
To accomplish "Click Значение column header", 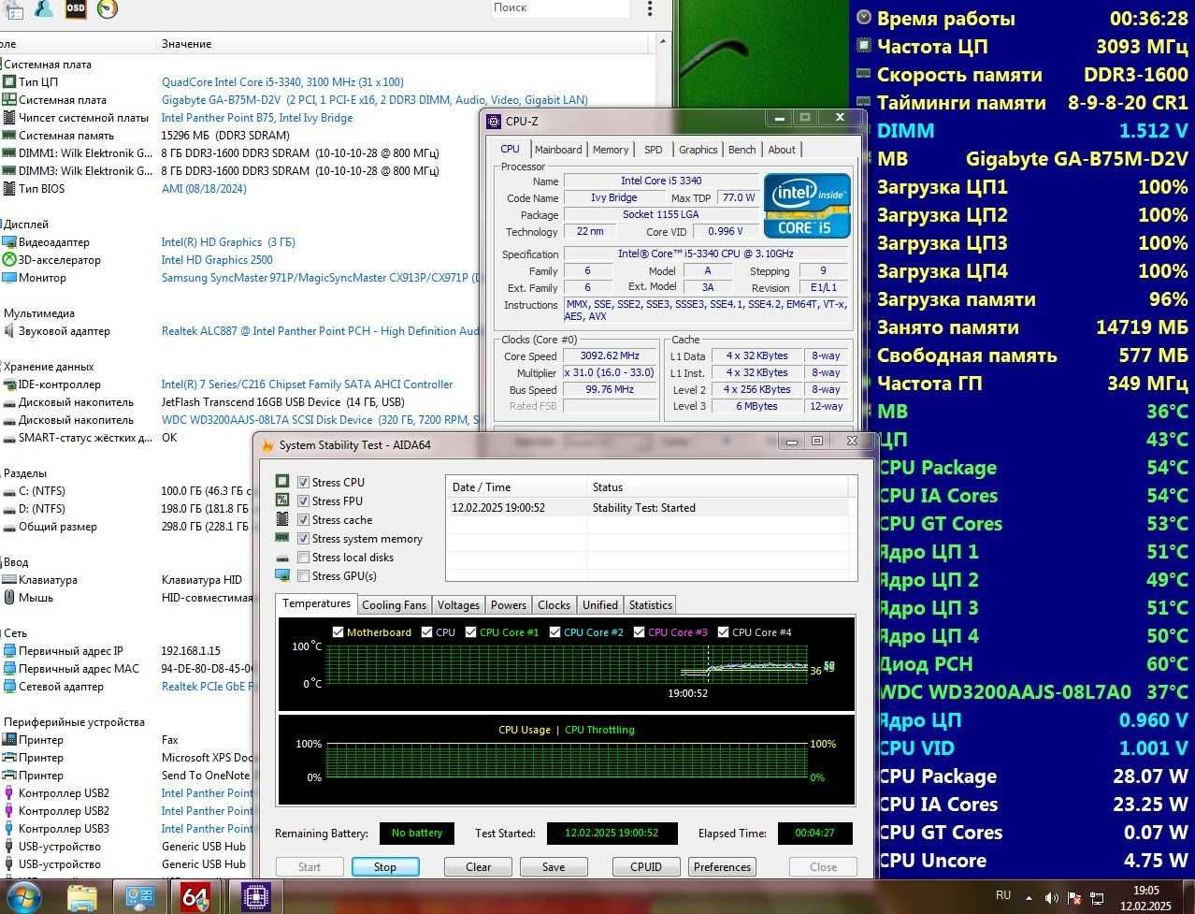I will pos(186,44).
